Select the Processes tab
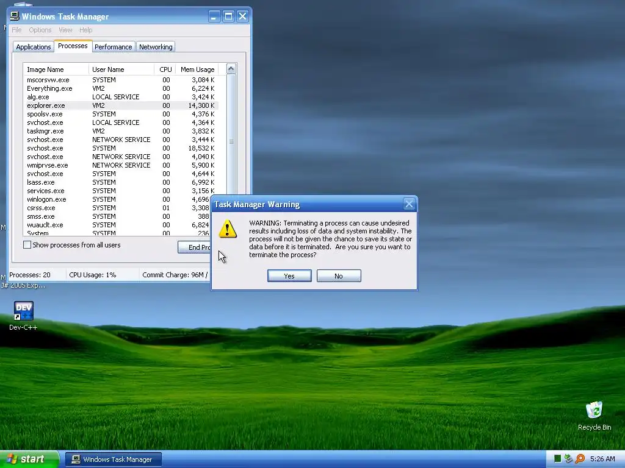625x468 pixels. point(73,46)
